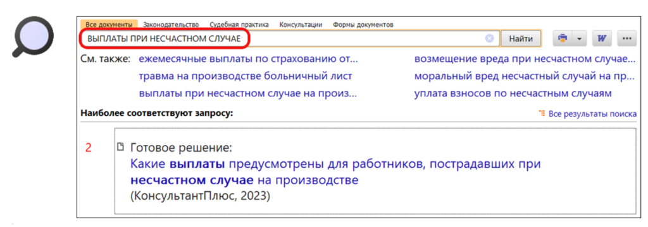Open the three-dots more options button
648x227 pixels.
[x=626, y=38]
